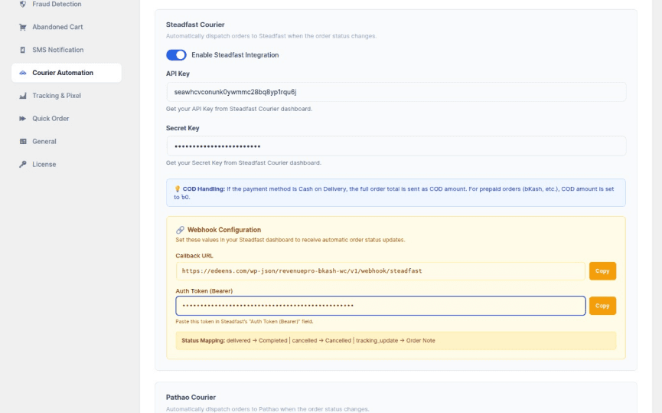The height and width of the screenshot is (413, 662).
Task: Click 'Automatically dispatch orders to Pathao' text
Action: tap(267, 409)
